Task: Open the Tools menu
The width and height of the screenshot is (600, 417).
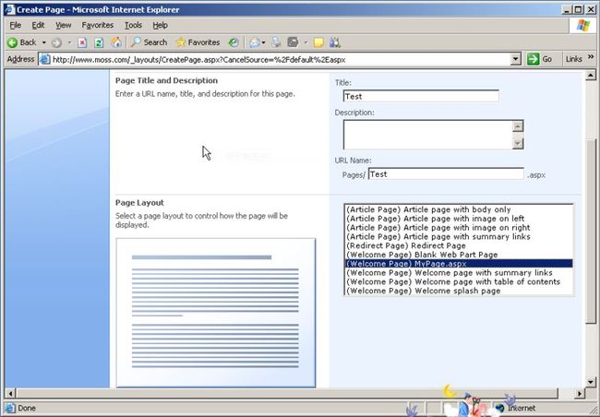Action: point(133,25)
